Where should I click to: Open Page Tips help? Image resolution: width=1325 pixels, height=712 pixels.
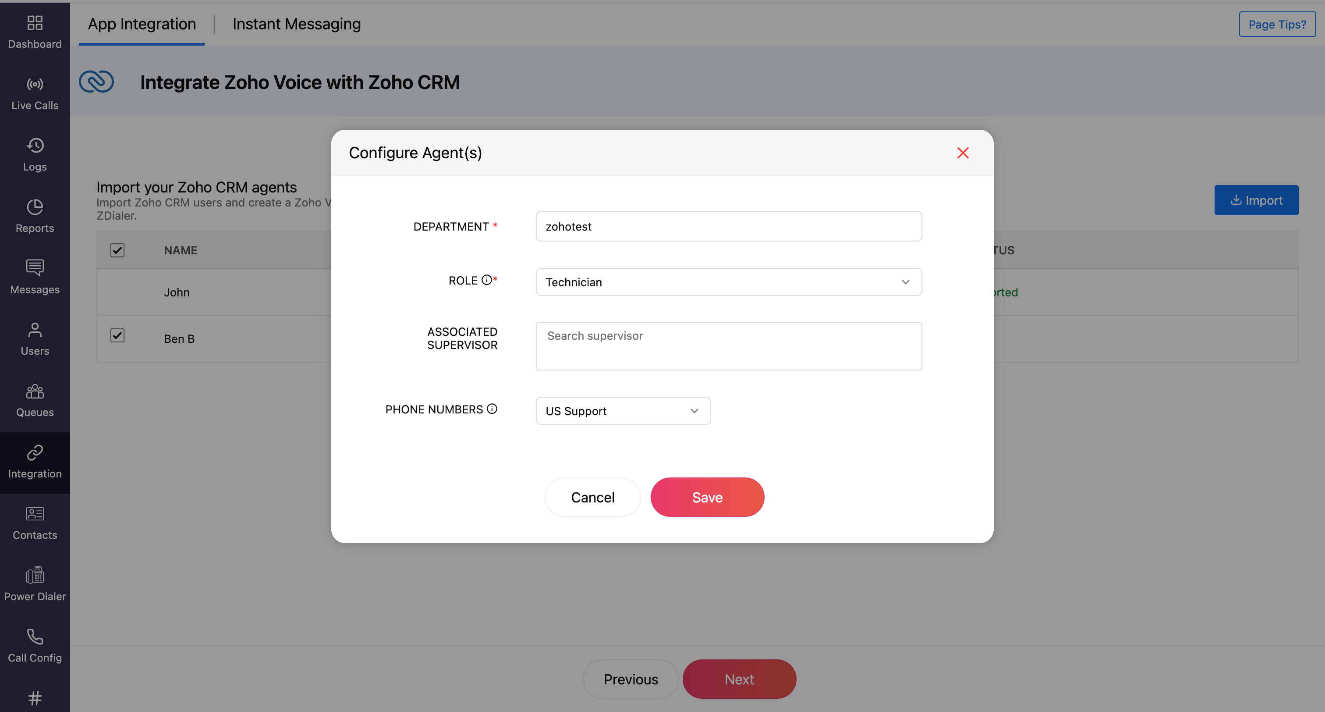pos(1277,24)
